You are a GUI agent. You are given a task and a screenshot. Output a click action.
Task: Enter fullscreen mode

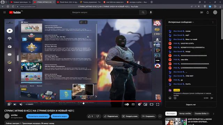pos(158,105)
